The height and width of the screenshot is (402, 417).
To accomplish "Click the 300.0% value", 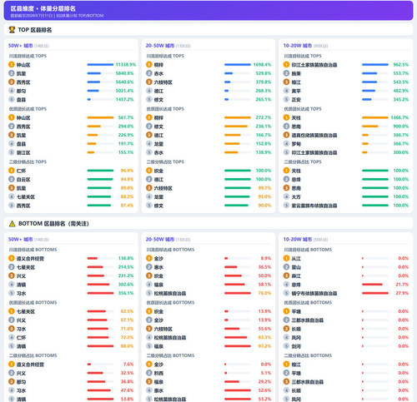I will point(401,152).
